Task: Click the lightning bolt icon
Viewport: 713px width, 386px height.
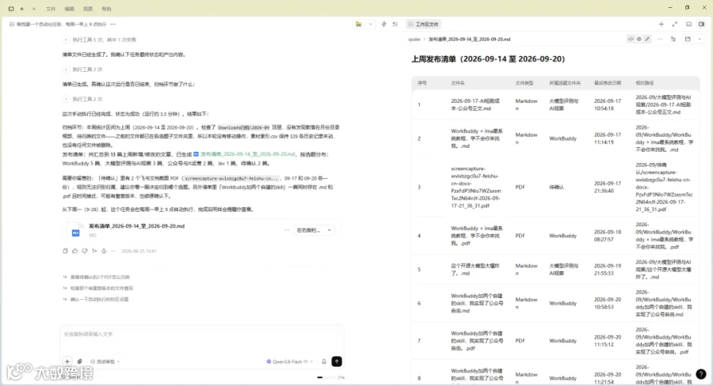Action: (x=383, y=24)
